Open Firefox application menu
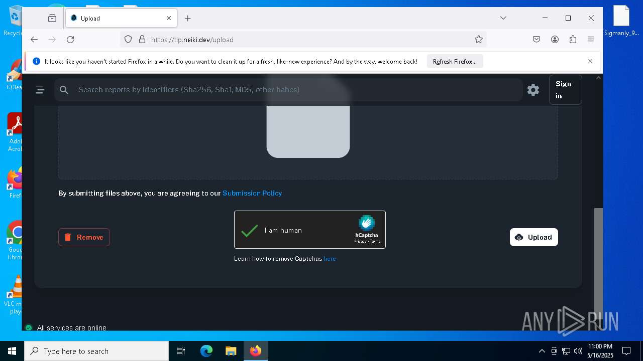 pyautogui.click(x=591, y=39)
